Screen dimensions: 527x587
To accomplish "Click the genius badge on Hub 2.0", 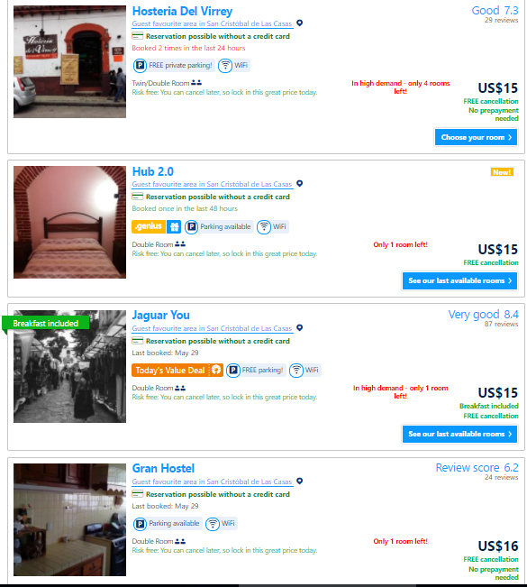I will point(149,226).
